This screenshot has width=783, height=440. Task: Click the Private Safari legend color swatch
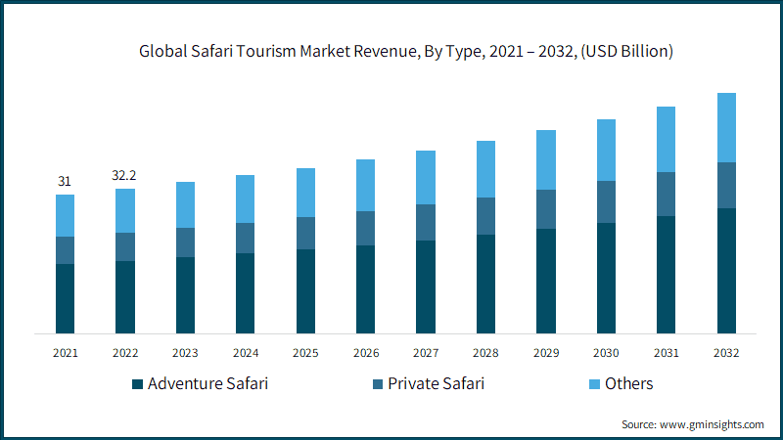(x=378, y=384)
